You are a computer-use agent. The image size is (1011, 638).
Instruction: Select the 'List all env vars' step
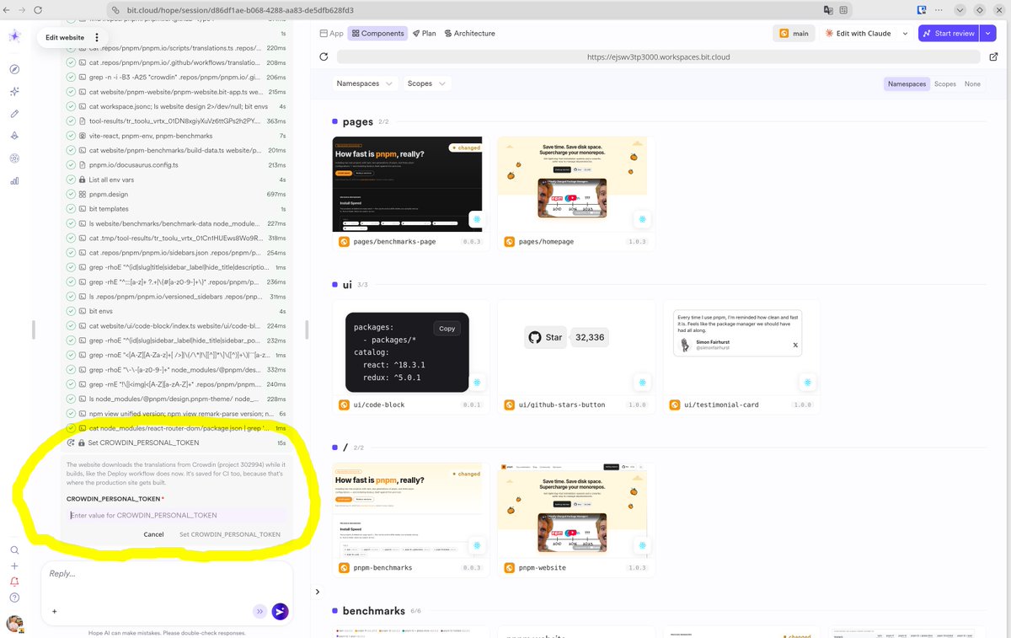click(177, 180)
